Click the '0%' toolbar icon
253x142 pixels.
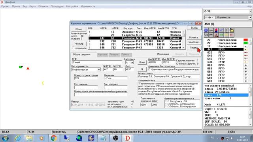[211, 35]
